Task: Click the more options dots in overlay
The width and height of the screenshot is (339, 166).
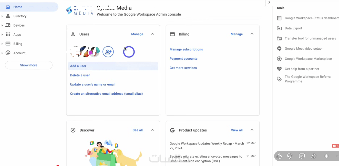Action: click(337, 156)
